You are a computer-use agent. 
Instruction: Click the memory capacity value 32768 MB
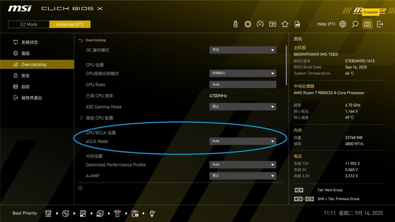pos(354,138)
